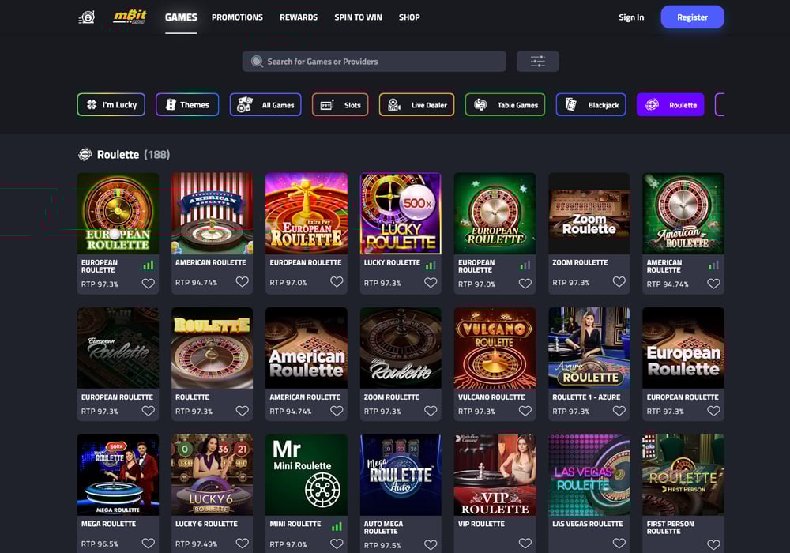Open the SPIN TO WIN page
790x553 pixels.
(358, 17)
